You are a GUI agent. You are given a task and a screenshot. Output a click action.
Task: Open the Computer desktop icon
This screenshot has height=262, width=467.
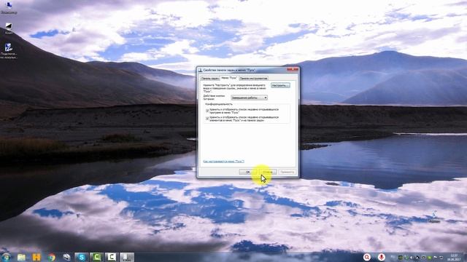point(9,8)
